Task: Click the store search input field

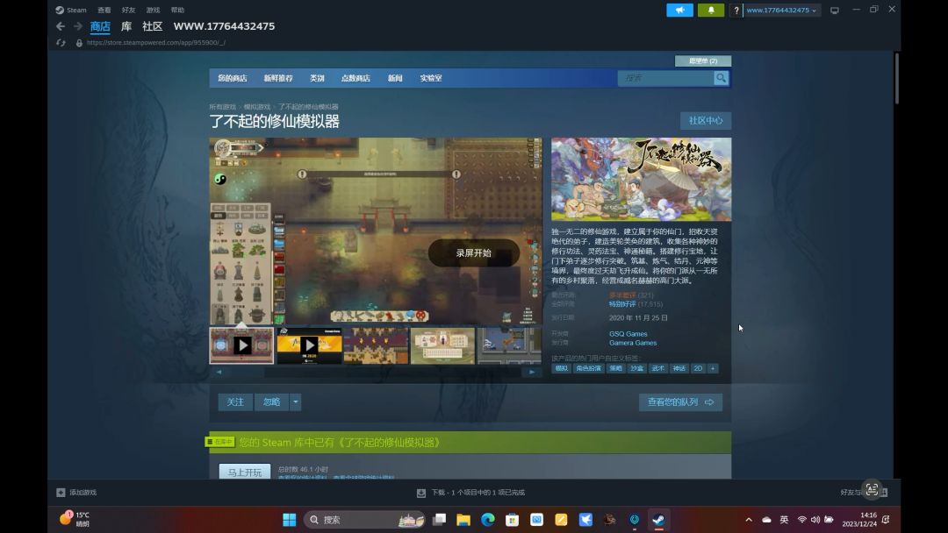Action: click(x=665, y=79)
